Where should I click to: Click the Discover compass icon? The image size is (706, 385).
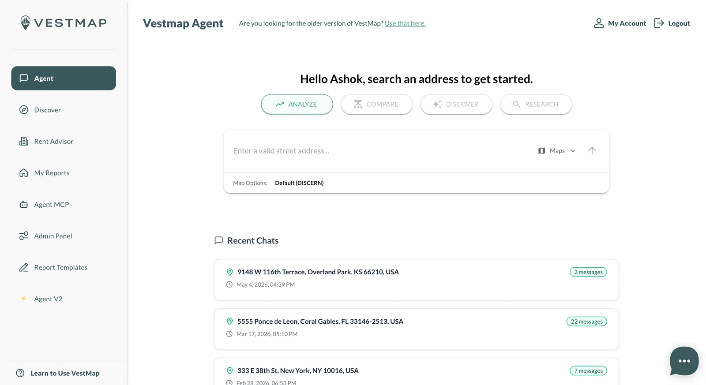tap(24, 110)
